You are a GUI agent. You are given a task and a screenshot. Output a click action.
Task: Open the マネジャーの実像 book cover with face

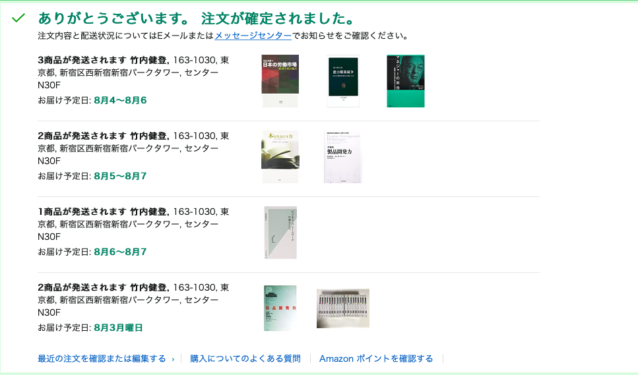[406, 81]
